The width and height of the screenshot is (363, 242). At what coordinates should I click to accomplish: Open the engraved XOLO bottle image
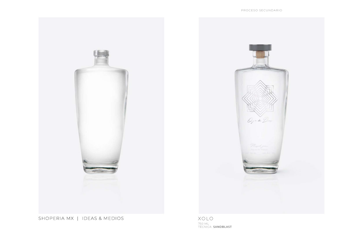[x=261, y=115]
